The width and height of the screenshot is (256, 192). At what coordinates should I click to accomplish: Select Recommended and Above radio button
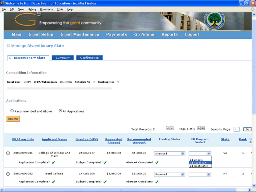[12, 111]
